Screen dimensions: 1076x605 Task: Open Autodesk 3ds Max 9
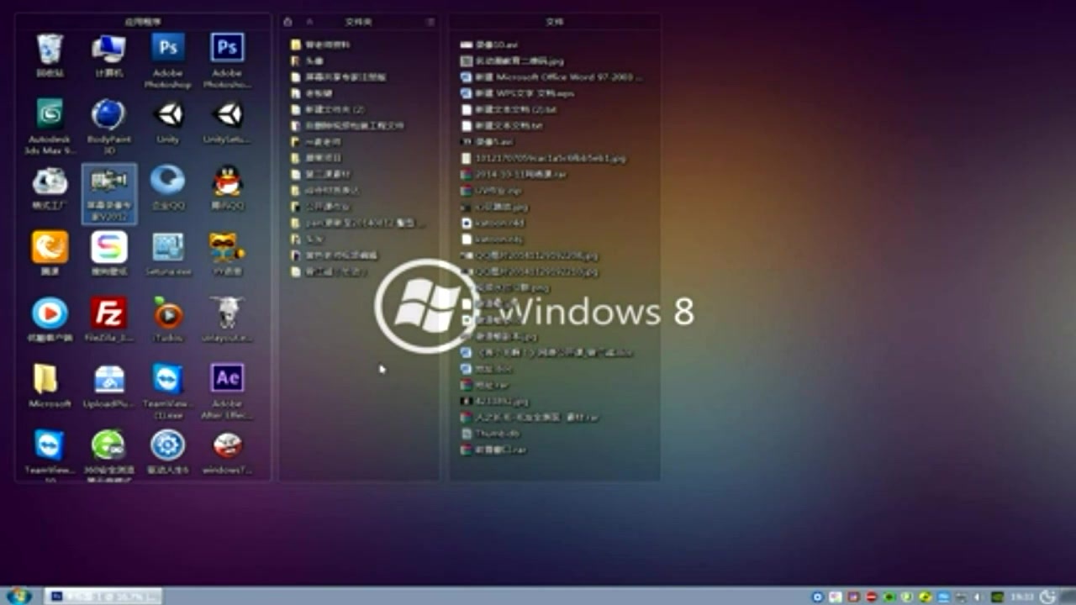(50, 126)
